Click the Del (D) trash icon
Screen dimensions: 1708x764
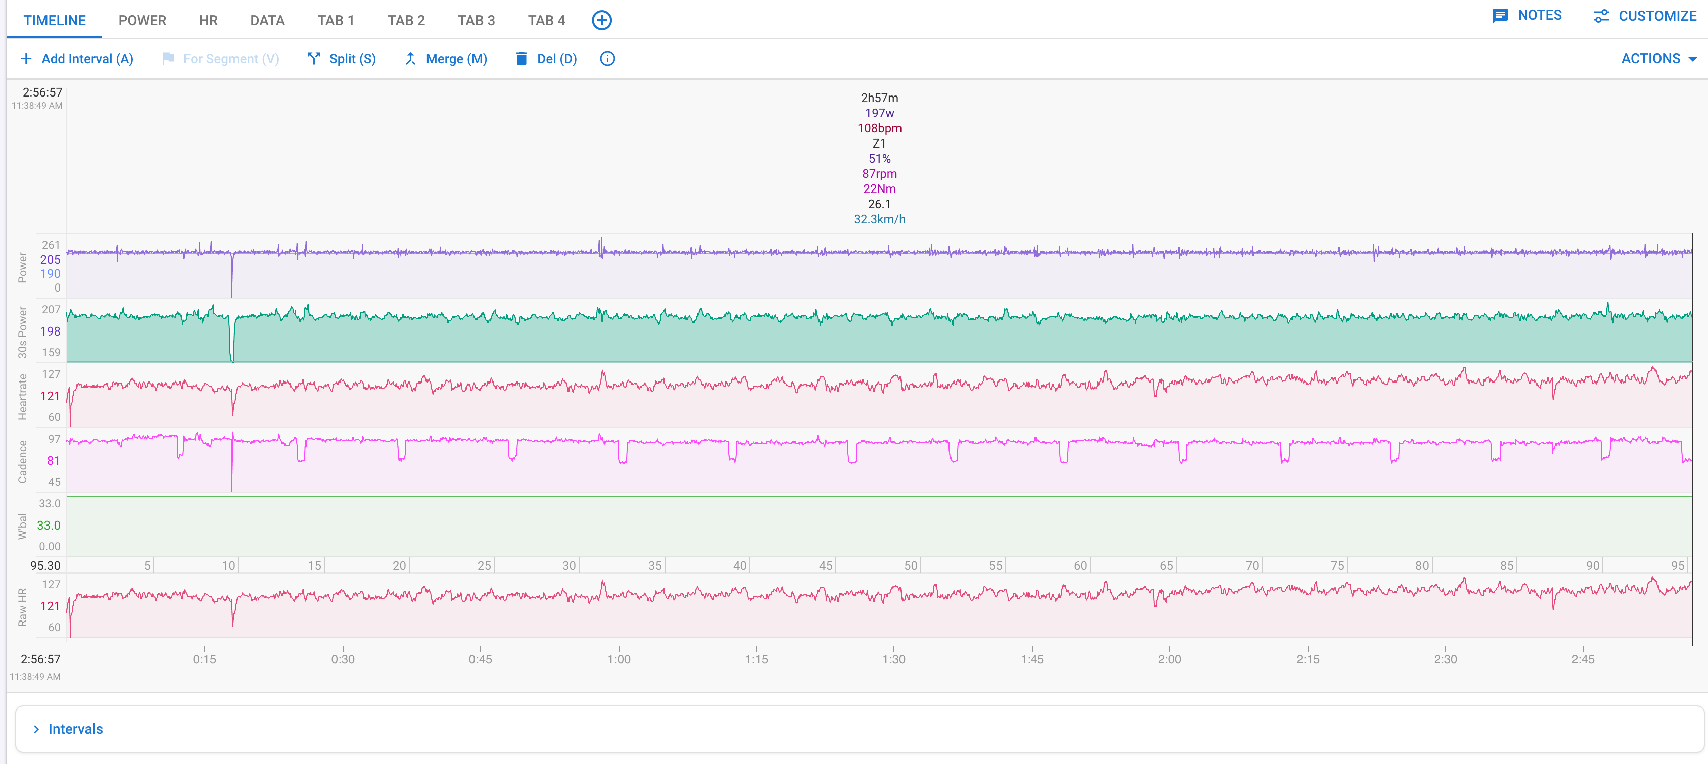pos(522,59)
